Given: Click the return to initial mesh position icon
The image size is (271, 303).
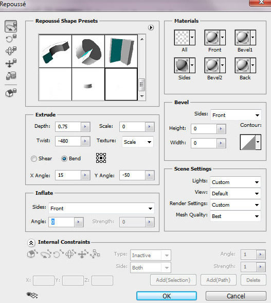Looking at the screenshot, I should [11, 93].
